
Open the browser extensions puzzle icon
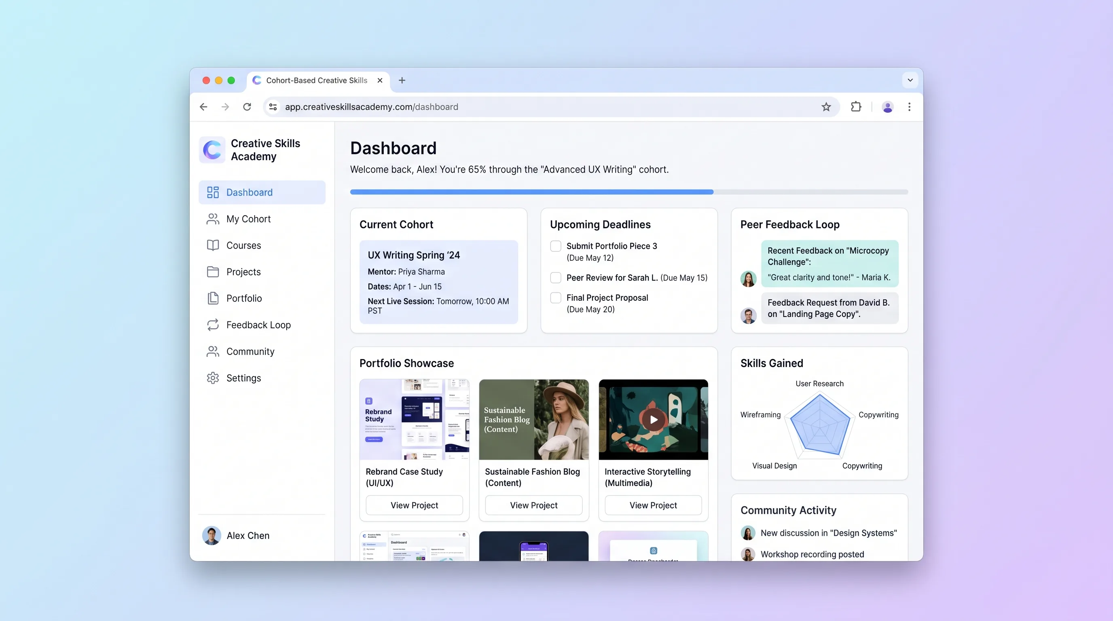856,107
